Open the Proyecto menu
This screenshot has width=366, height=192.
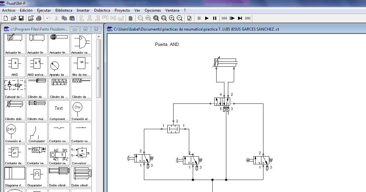click(x=122, y=10)
